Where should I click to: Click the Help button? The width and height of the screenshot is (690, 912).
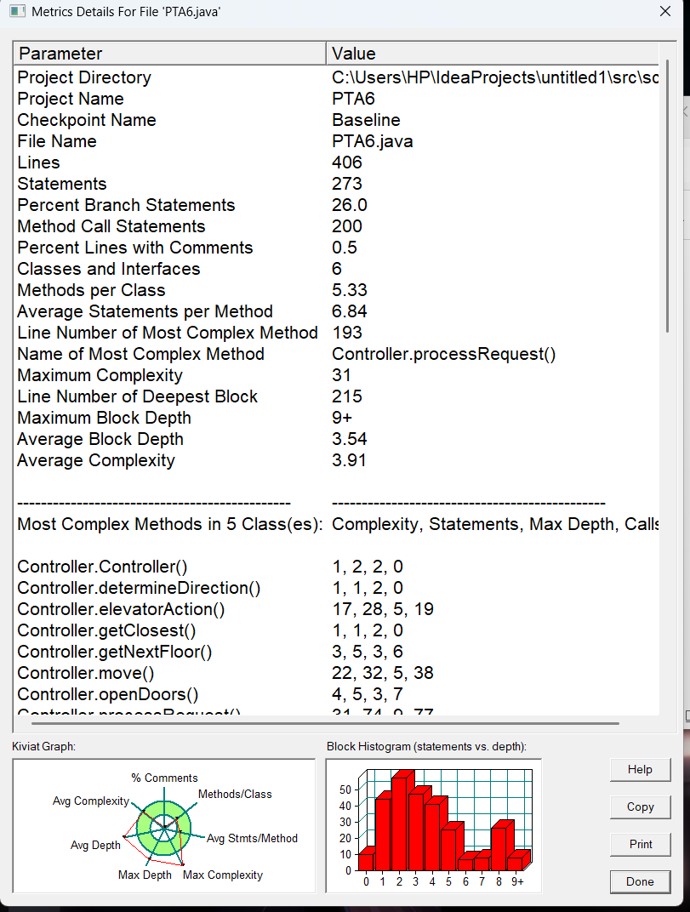[640, 769]
